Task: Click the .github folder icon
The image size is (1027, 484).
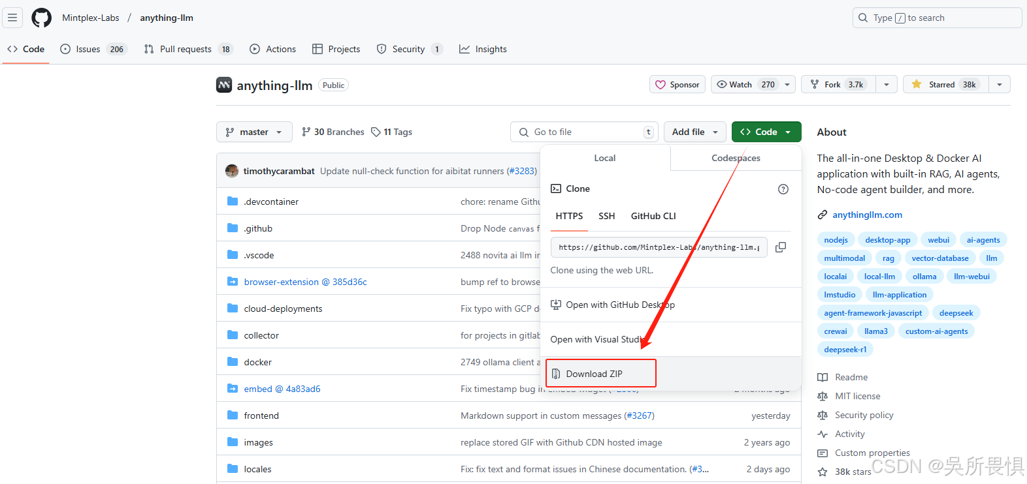Action: point(233,228)
